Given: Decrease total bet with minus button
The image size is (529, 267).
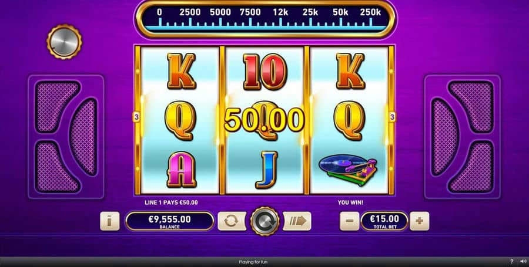Looking at the screenshot, I should pyautogui.click(x=349, y=221).
